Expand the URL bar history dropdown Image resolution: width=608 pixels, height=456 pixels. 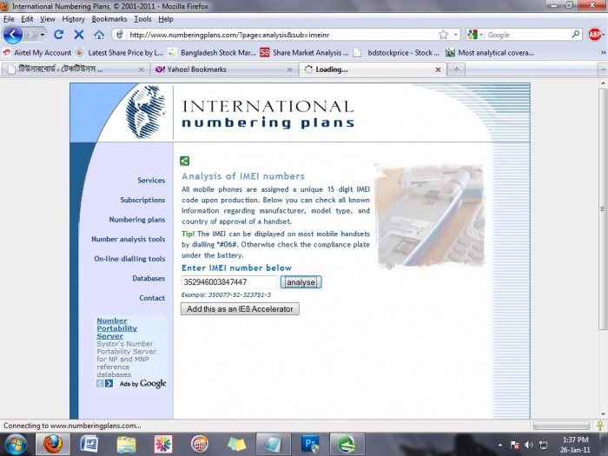coord(455,35)
